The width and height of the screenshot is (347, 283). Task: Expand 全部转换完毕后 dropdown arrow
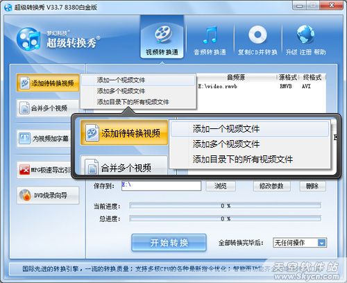click(x=322, y=243)
